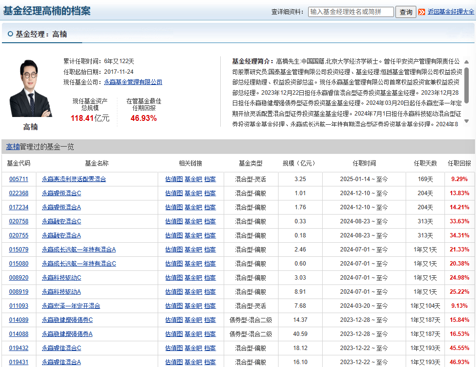This screenshot has width=476, height=367.
Task: Click the 1年又104天 tenure cell
Action: (x=425, y=306)
